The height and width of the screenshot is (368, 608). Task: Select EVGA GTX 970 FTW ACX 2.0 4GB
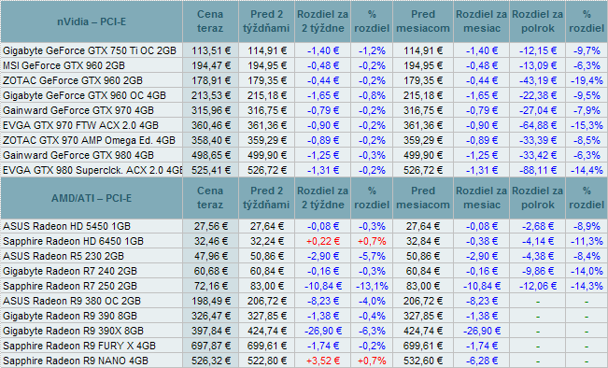[x=80, y=126]
